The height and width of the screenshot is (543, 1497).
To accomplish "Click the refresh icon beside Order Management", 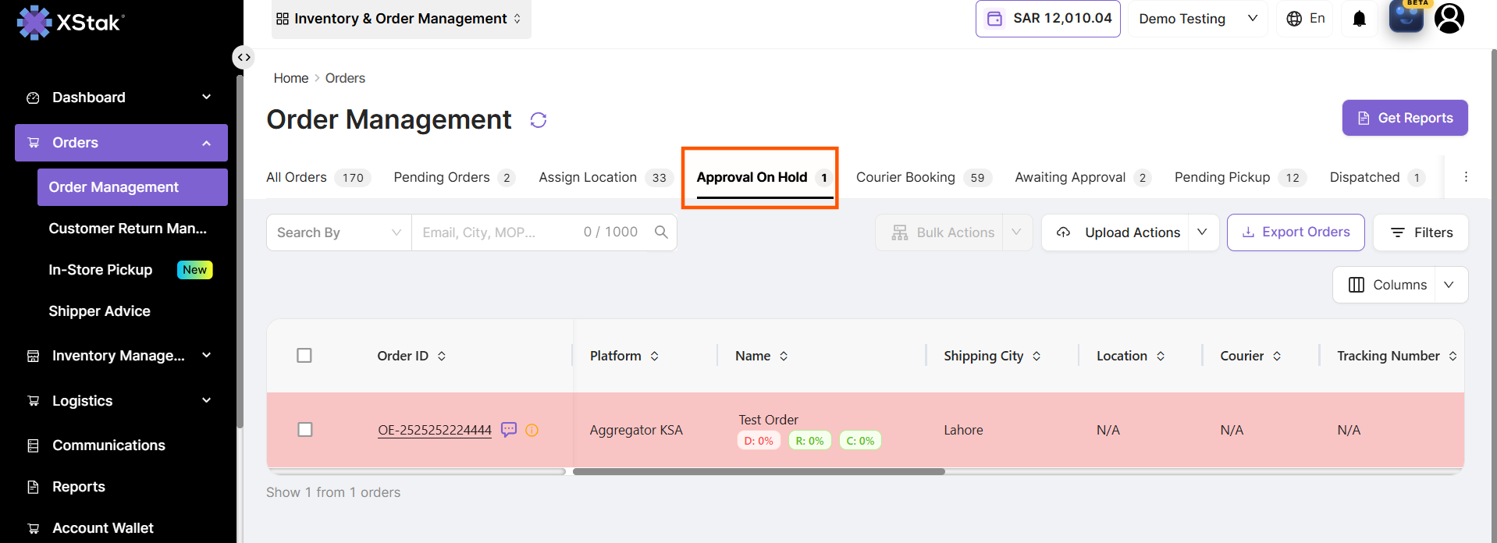I will click(x=539, y=120).
